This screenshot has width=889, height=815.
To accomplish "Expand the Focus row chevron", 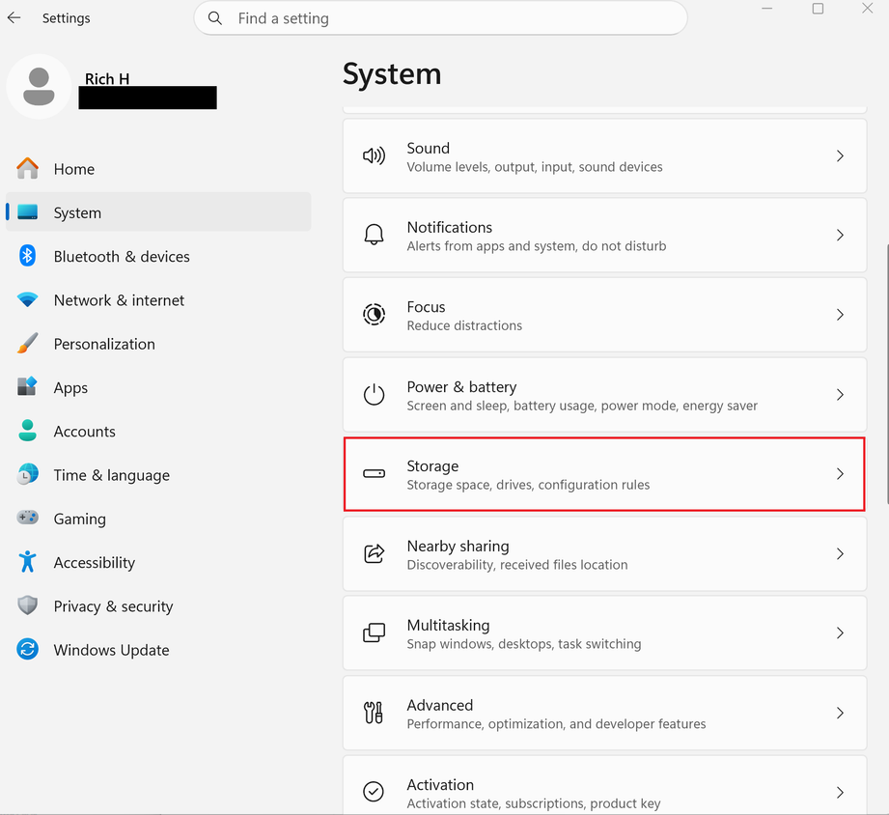I will pyautogui.click(x=840, y=314).
